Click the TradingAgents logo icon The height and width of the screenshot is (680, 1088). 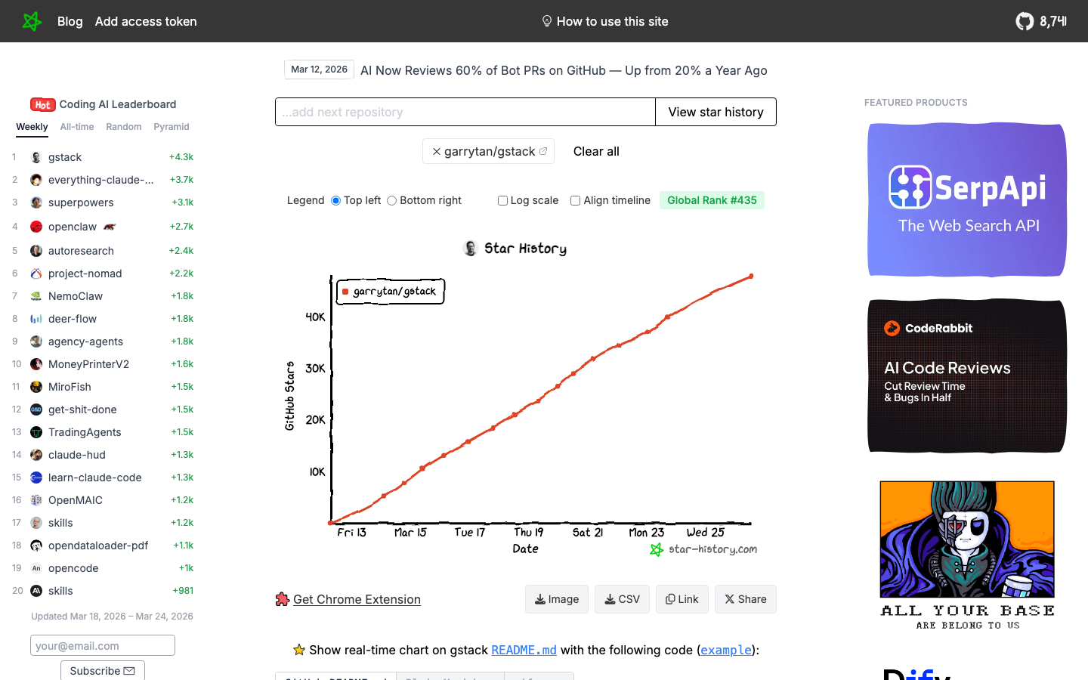click(36, 432)
